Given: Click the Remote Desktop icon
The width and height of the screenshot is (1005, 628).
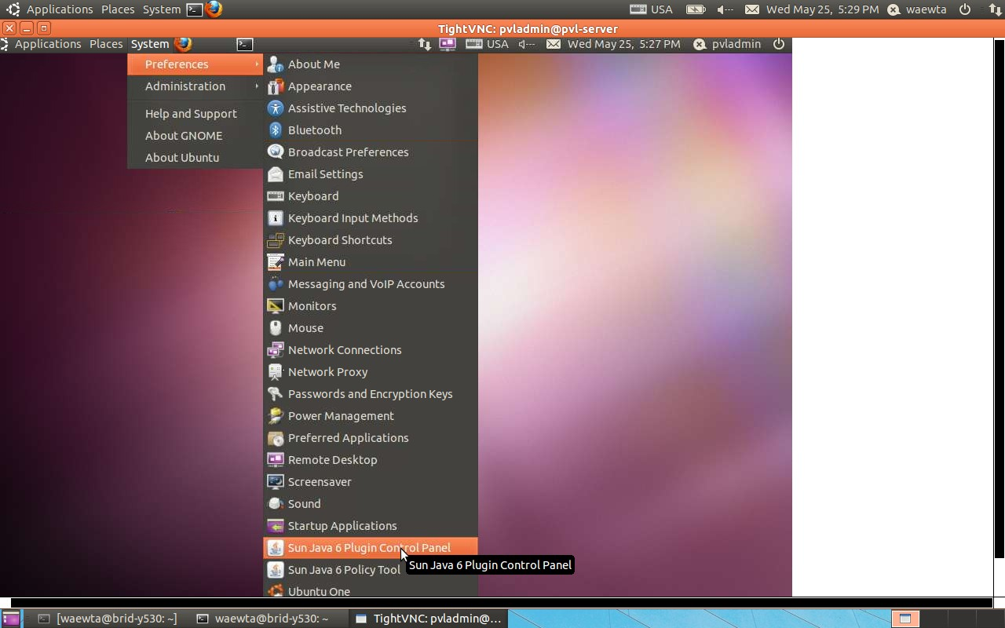Looking at the screenshot, I should pyautogui.click(x=275, y=460).
